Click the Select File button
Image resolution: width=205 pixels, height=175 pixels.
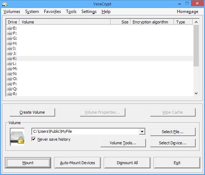point(173,132)
